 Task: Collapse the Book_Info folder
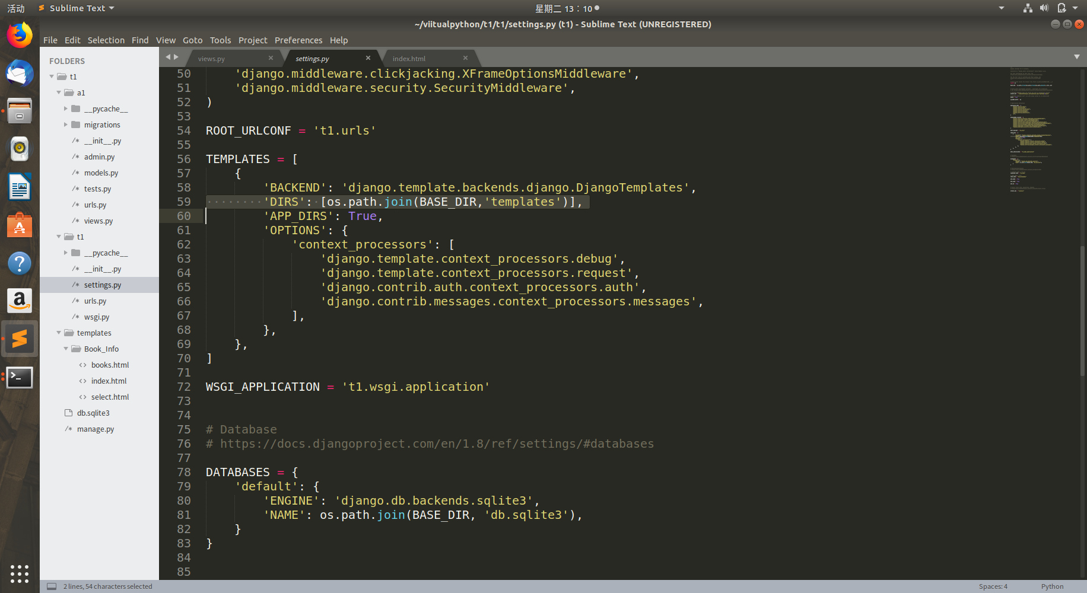pyautogui.click(x=66, y=349)
